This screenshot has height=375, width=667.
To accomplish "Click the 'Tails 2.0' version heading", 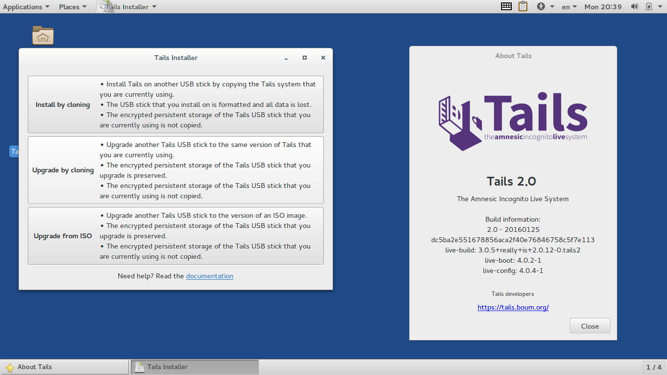I will [x=512, y=182].
